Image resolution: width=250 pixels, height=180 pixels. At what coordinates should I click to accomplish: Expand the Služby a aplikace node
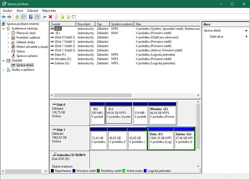(x=4, y=70)
